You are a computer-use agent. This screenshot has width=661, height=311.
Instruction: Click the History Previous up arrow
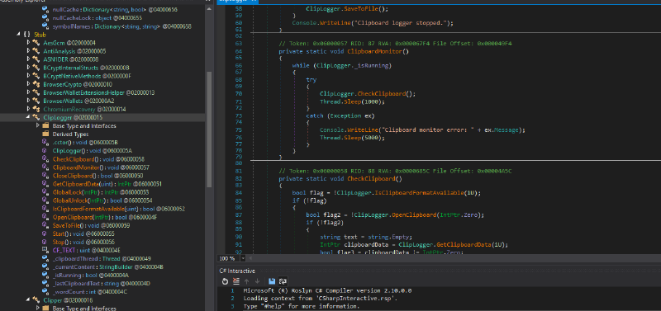pos(247,281)
